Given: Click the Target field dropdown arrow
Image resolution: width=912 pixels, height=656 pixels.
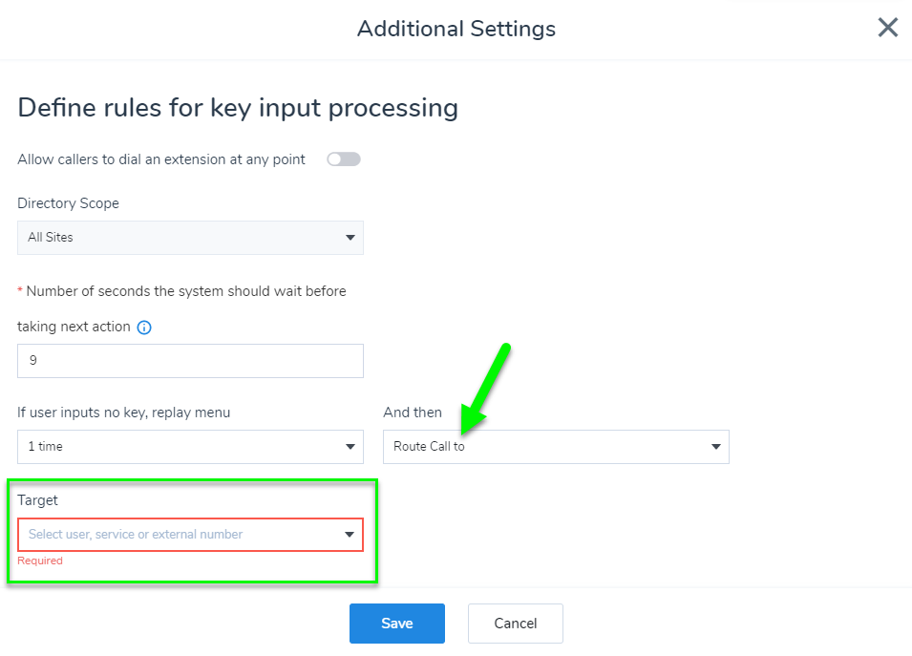Looking at the screenshot, I should (x=350, y=535).
